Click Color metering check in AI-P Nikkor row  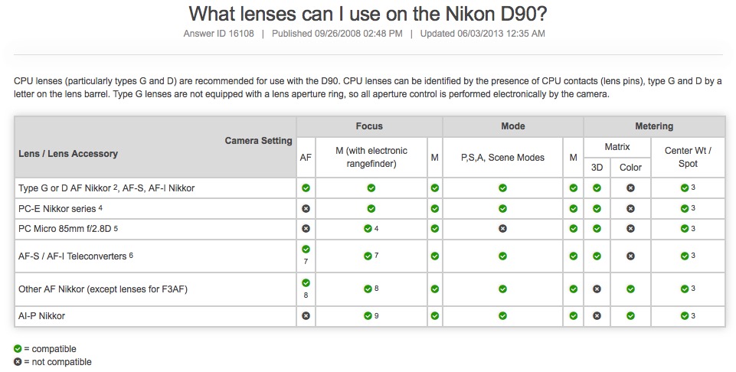630,315
